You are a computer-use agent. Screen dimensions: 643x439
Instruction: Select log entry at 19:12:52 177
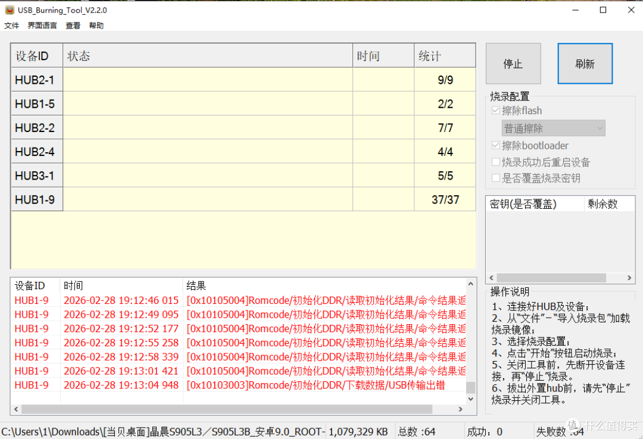[x=239, y=329]
